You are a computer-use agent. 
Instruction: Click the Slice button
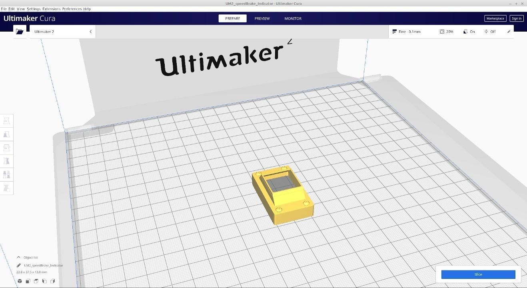tap(478, 274)
